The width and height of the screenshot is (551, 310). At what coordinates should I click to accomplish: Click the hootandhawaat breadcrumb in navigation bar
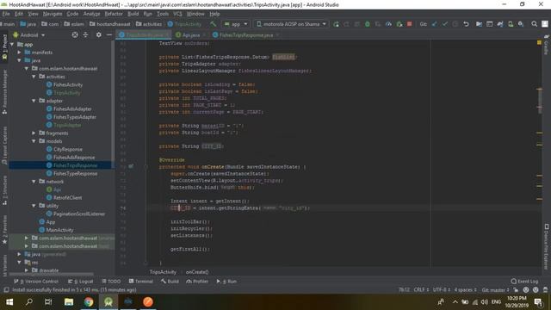click(x=110, y=24)
